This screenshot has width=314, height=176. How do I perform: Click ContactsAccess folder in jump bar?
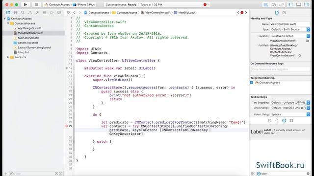125,13
